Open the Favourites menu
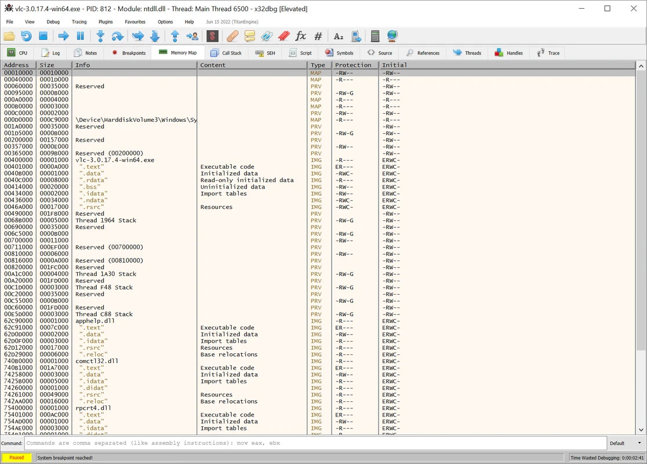Image resolution: width=647 pixels, height=464 pixels. [x=135, y=22]
